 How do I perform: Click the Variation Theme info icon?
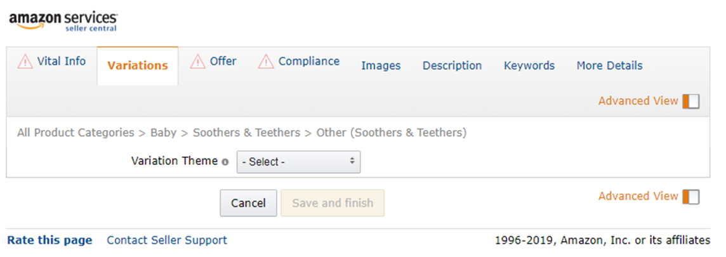pos(225,162)
